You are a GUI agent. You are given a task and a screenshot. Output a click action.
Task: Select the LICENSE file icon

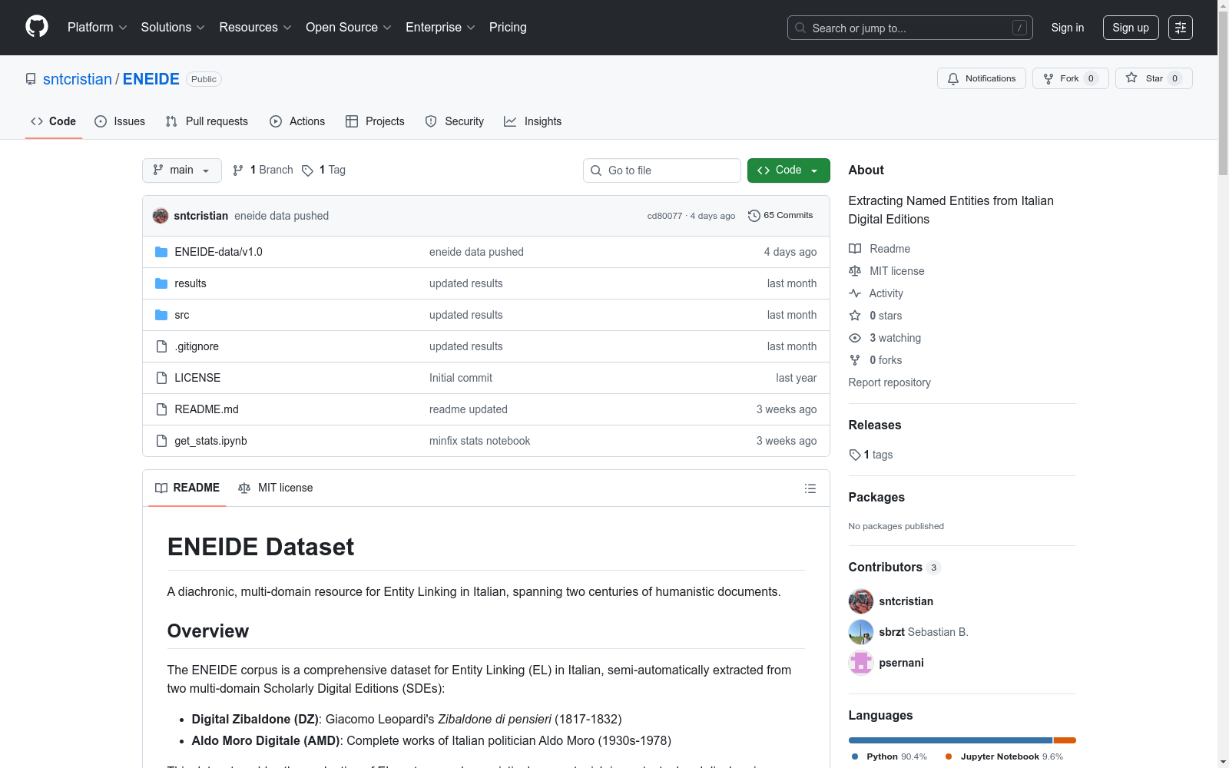coord(161,378)
